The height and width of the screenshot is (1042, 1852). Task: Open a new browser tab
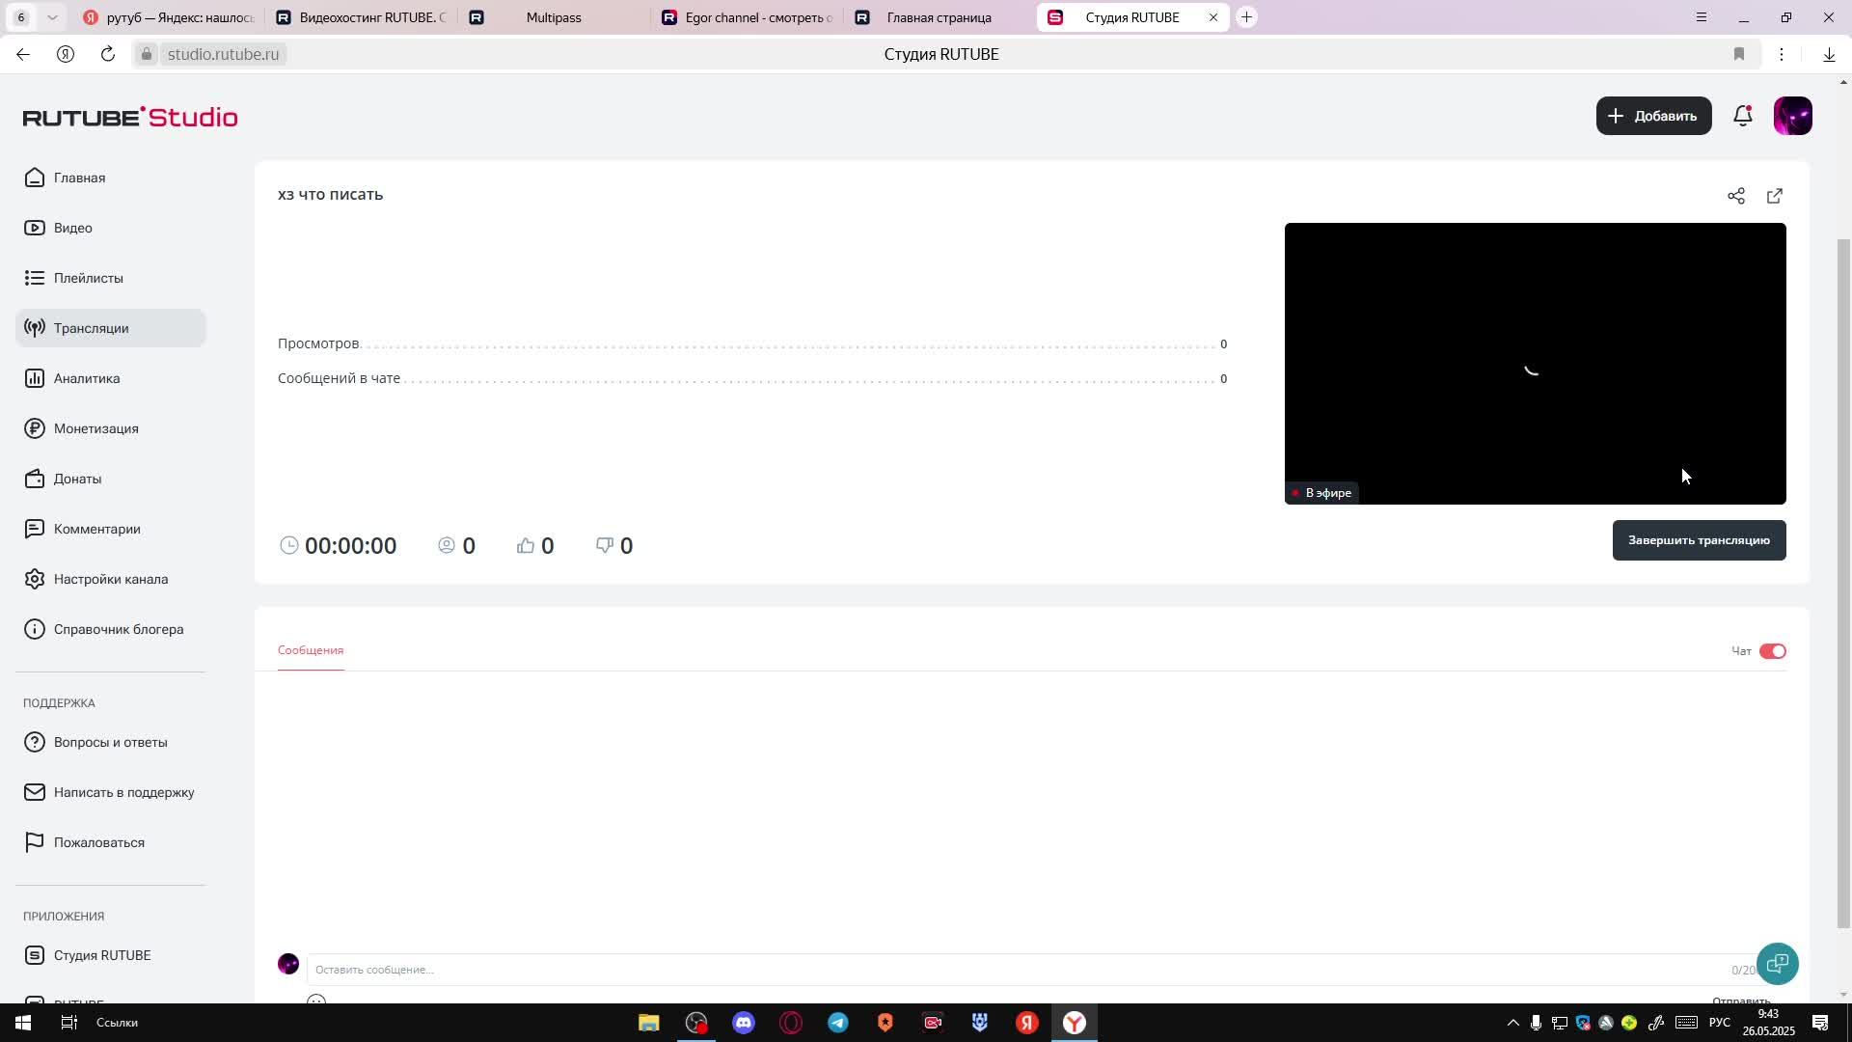(x=1246, y=17)
